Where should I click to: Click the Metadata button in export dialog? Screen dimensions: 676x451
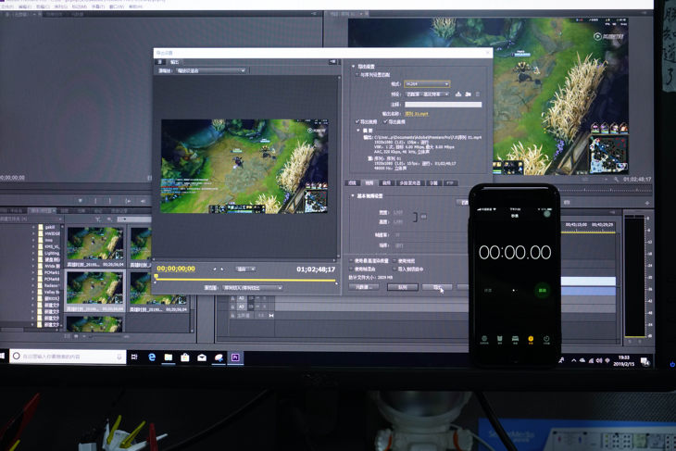coord(364,287)
